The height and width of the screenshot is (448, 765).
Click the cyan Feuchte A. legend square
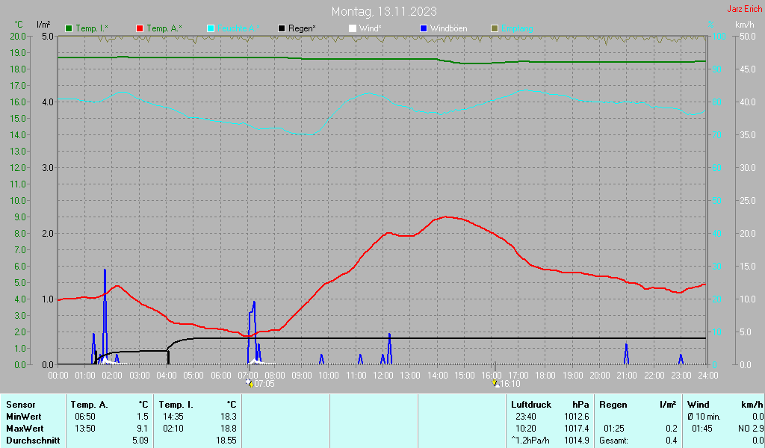pos(211,29)
